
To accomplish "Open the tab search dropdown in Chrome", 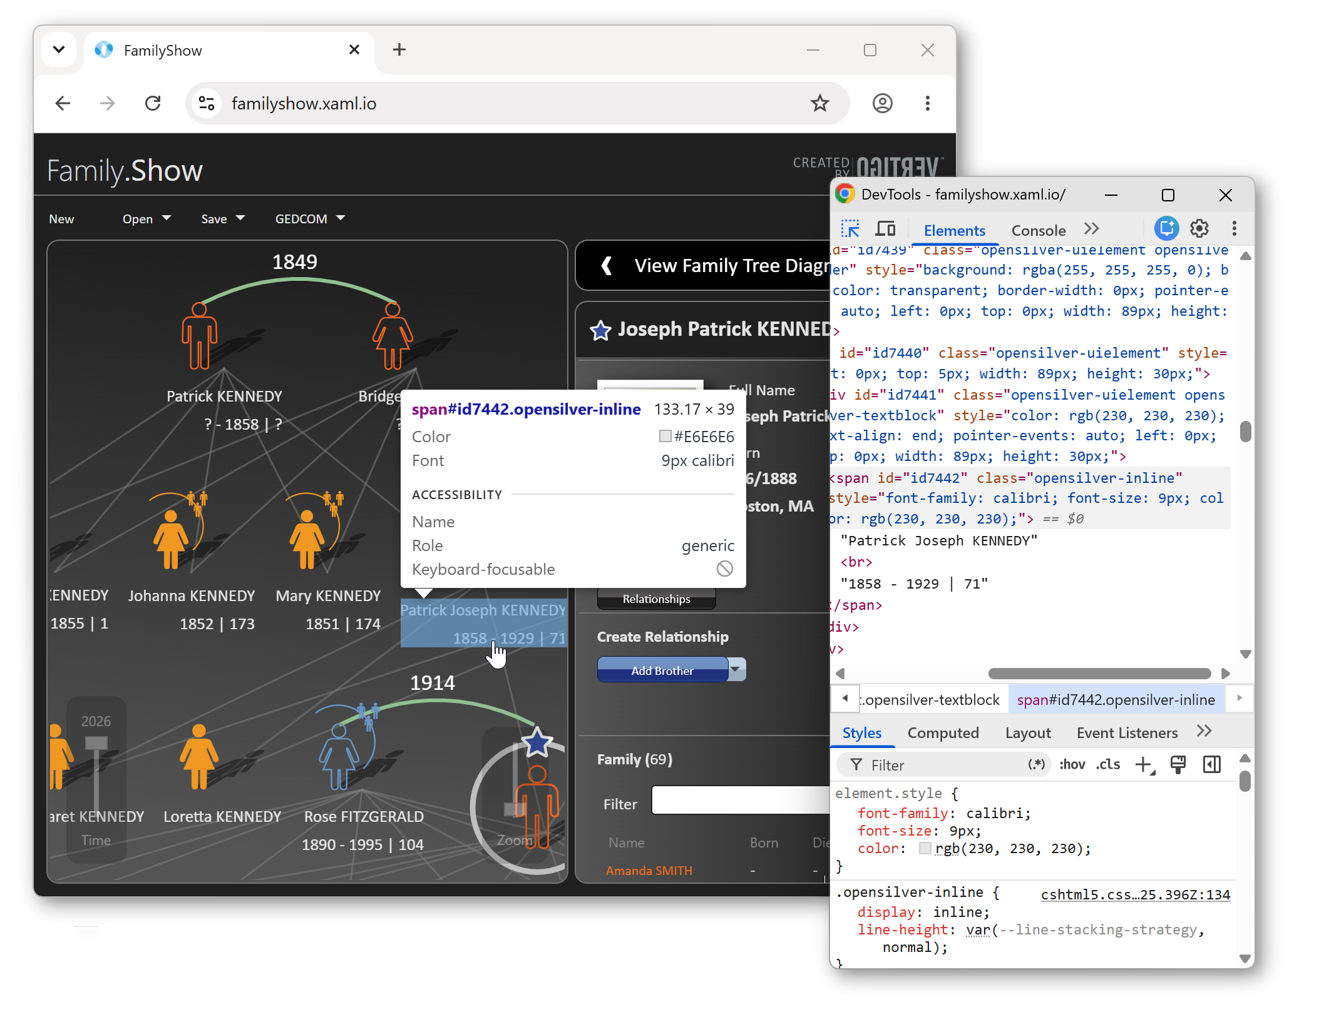I will (x=59, y=49).
